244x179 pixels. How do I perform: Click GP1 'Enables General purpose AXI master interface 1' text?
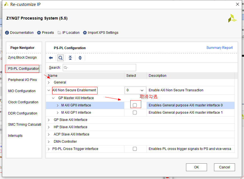186,113
